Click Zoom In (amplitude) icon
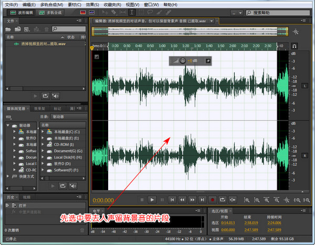Image resolution: width=315 pixels, height=245 pixels. coord(247,200)
